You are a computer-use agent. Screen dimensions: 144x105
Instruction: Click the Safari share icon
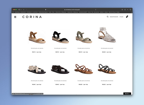(x=125, y=10)
